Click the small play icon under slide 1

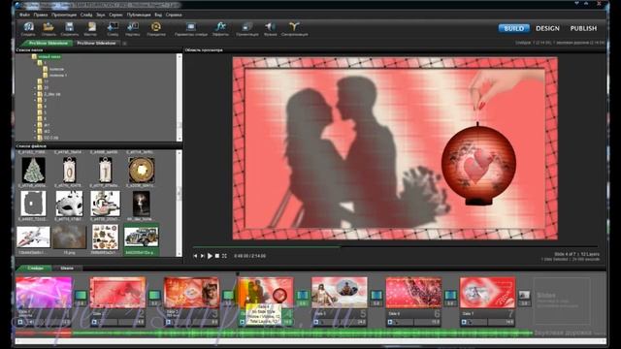20,322
